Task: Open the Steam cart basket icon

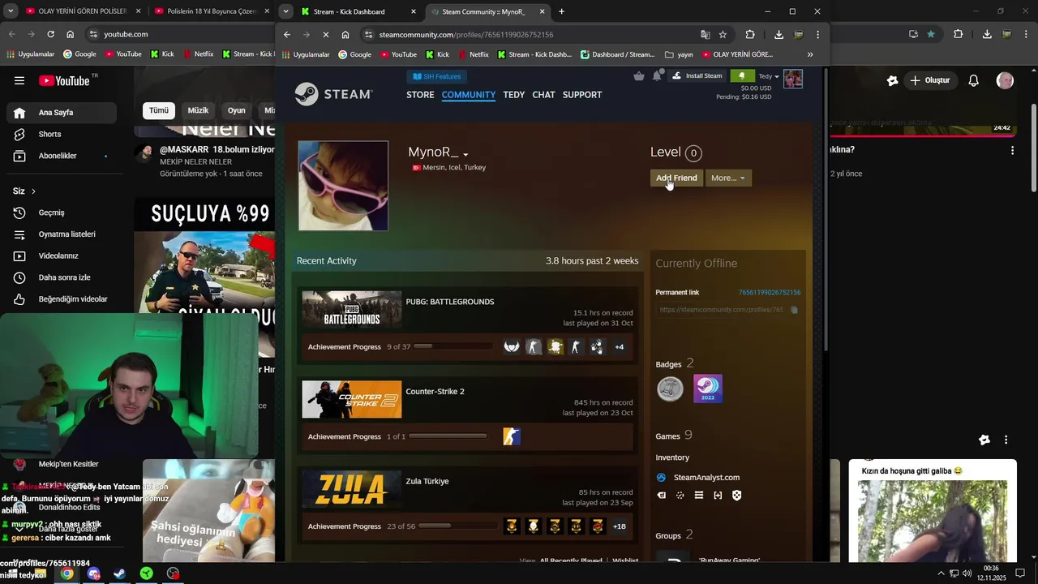Action: 639,75
